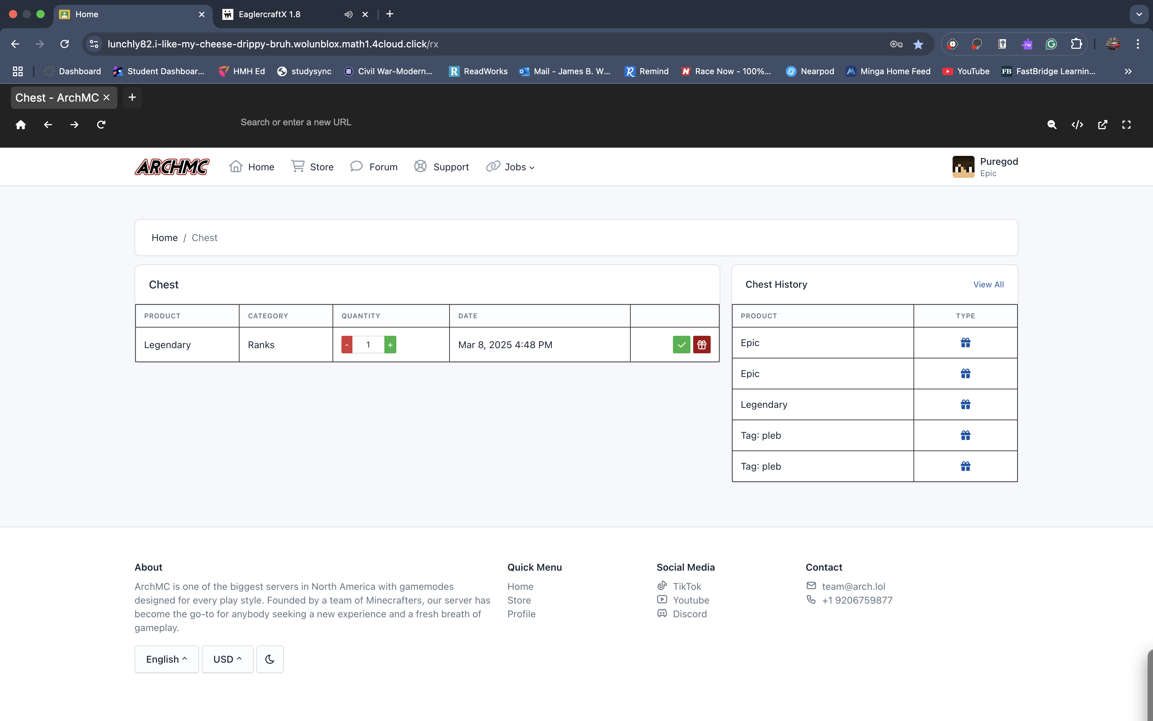This screenshot has height=721, width=1153.
Task: Open the proxy code view icon
Action: click(1077, 124)
